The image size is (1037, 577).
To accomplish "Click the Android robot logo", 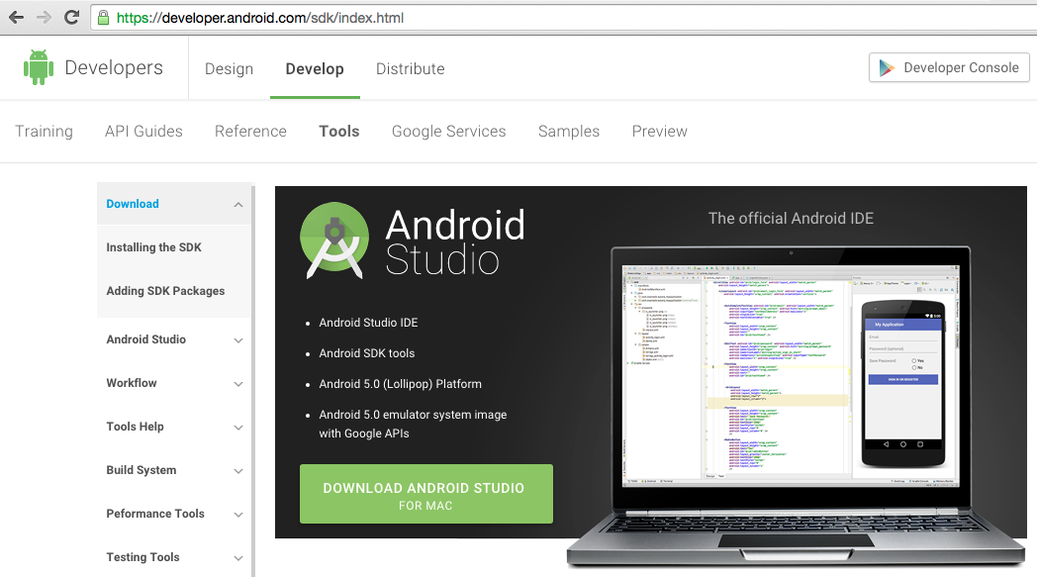I will tap(39, 67).
